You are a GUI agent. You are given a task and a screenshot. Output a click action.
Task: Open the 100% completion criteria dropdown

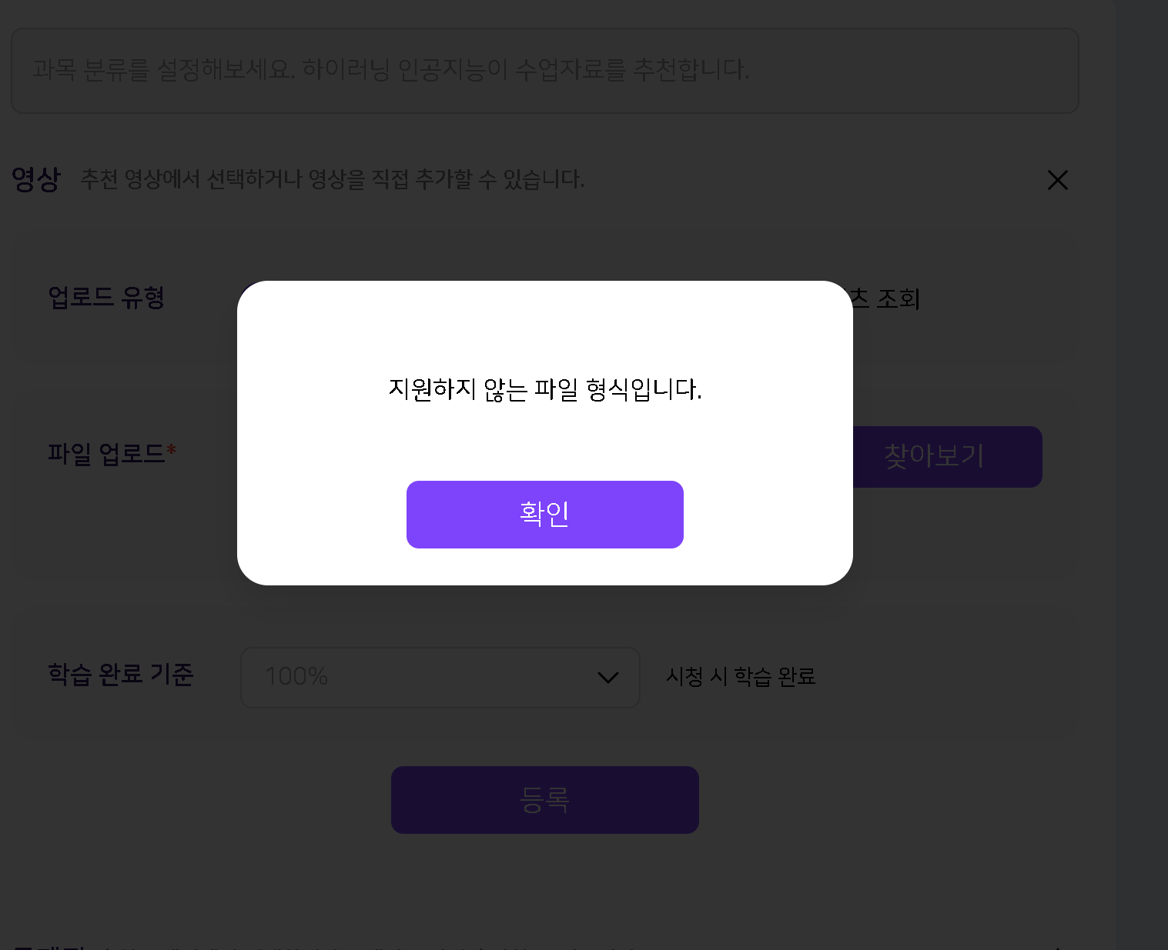coord(439,677)
